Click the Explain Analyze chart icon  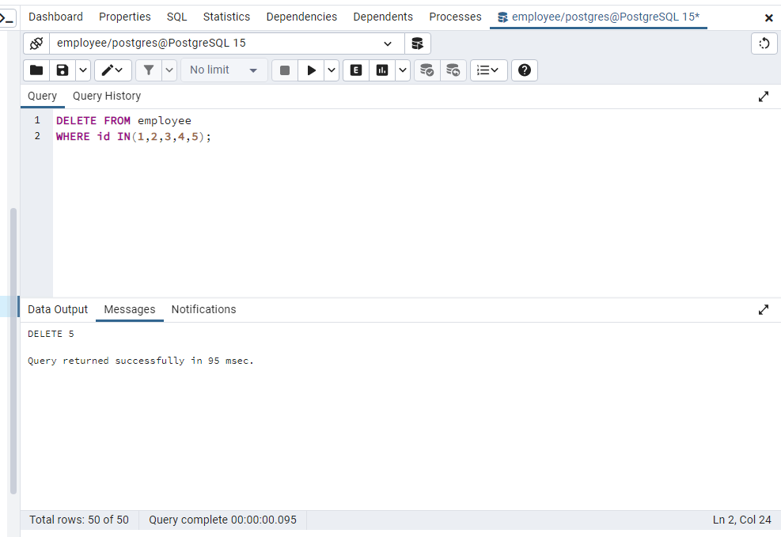point(382,70)
